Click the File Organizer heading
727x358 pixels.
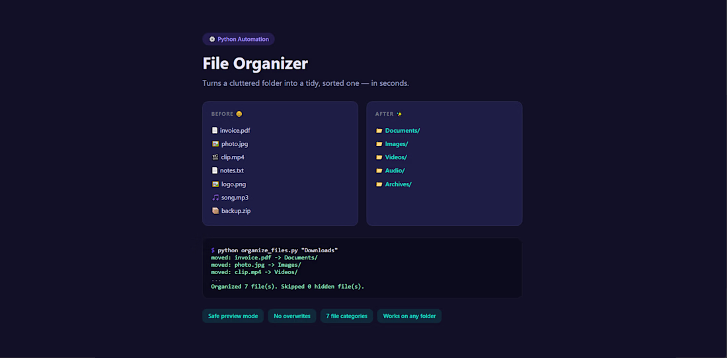pyautogui.click(x=255, y=63)
